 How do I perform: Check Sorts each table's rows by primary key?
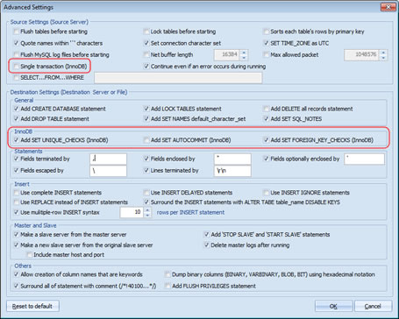(266, 32)
